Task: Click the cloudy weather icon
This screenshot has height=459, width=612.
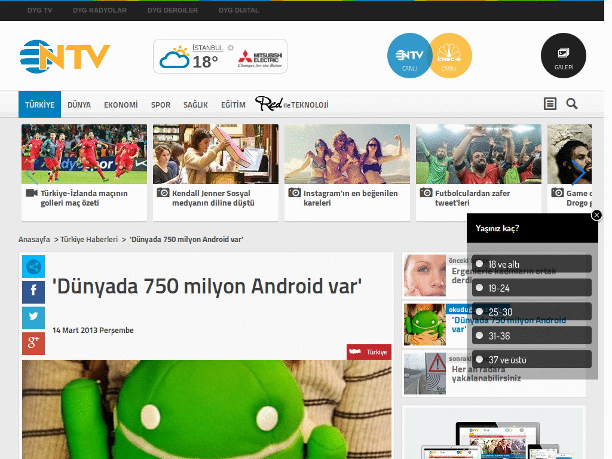Action: (175, 57)
